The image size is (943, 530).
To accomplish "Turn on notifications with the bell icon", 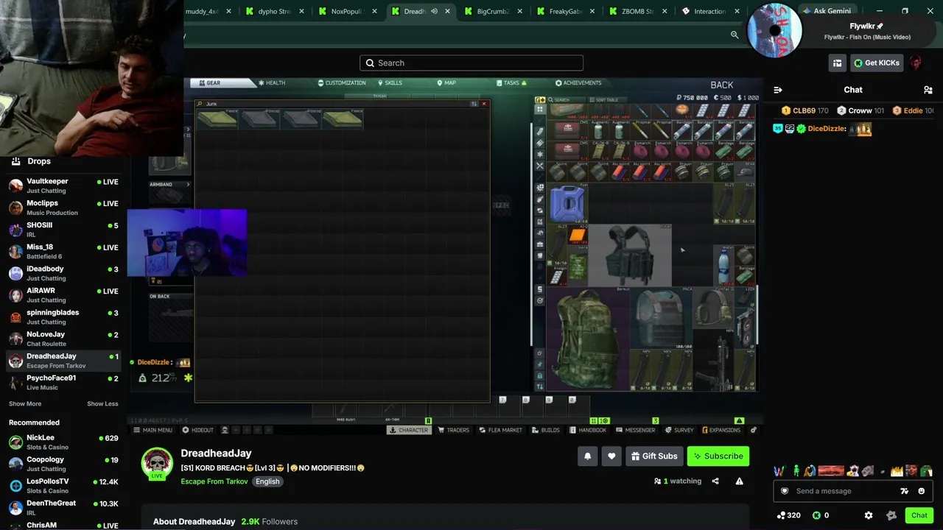I will coord(587,456).
